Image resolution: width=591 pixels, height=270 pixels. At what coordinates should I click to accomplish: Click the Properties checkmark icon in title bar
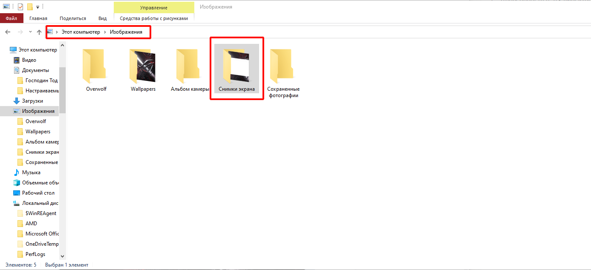pyautogui.click(x=20, y=7)
